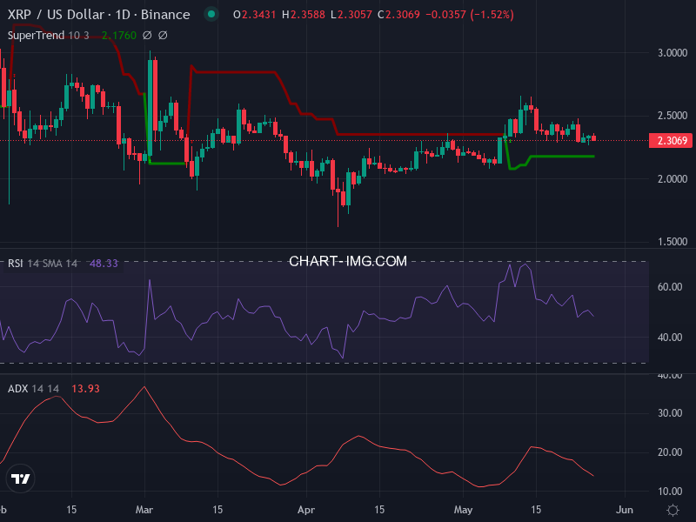Click the close price C2.3069 value
696x522 pixels.
(x=398, y=15)
